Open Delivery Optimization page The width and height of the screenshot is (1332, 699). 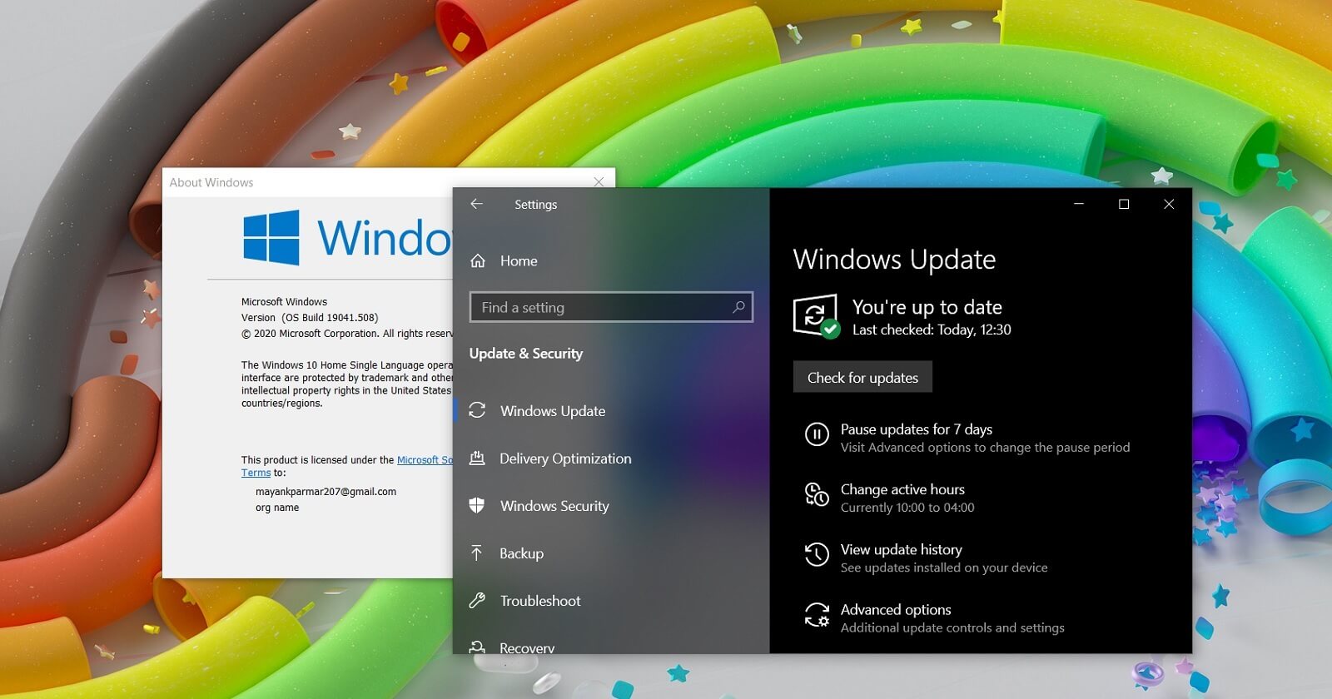[565, 459]
